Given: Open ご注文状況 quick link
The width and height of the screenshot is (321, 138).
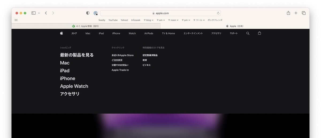Looking at the screenshot, I should [117, 60].
